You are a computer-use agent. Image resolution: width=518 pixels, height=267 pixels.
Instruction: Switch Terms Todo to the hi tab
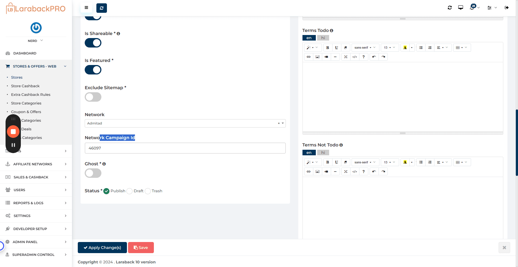(x=323, y=38)
